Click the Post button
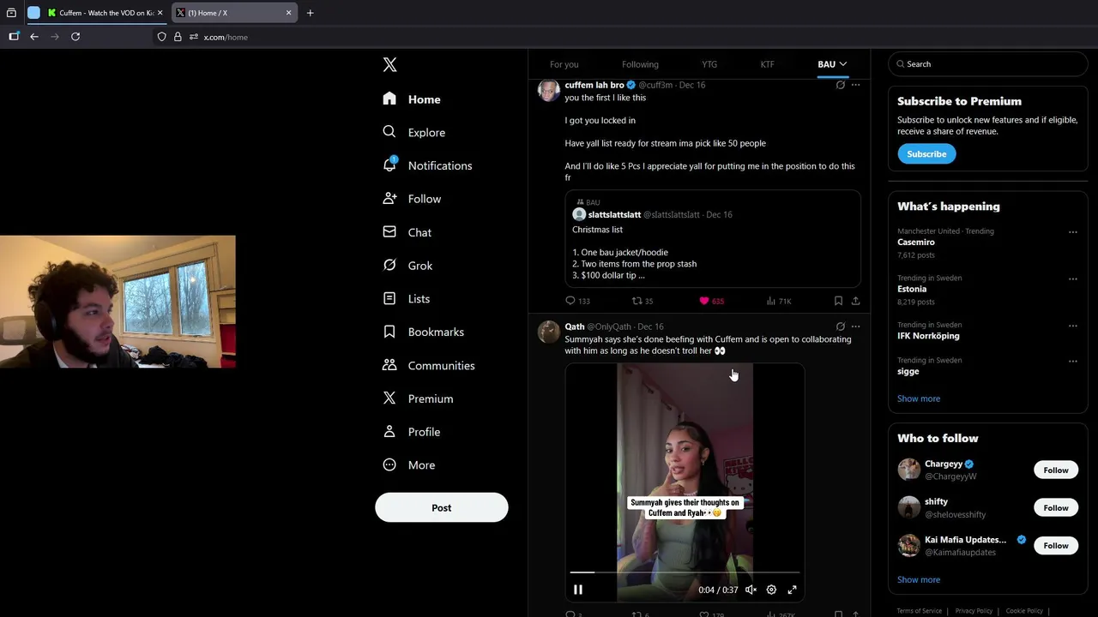Image resolution: width=1098 pixels, height=617 pixels. click(x=442, y=507)
